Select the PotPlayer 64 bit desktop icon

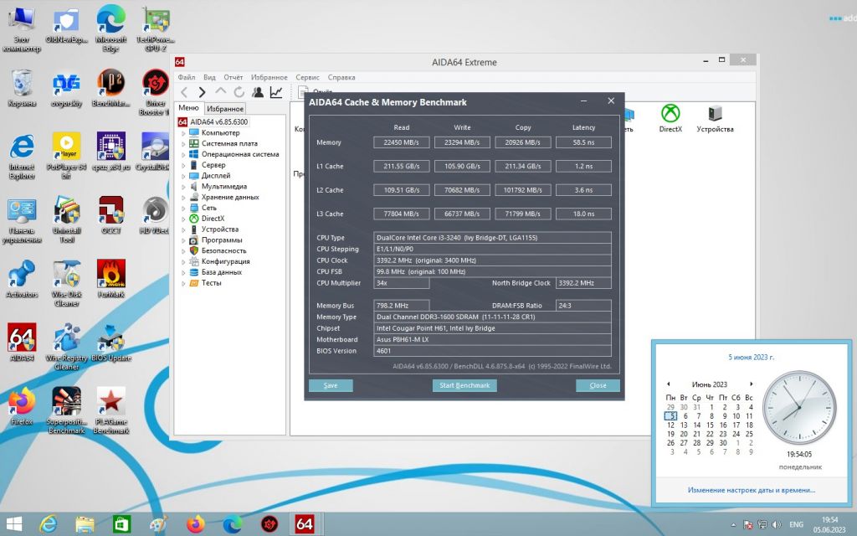click(x=67, y=155)
